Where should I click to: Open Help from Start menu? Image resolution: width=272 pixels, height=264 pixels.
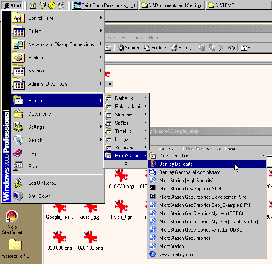pyautogui.click(x=57, y=153)
